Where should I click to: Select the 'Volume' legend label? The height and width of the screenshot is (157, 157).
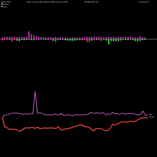[x=6, y=4]
